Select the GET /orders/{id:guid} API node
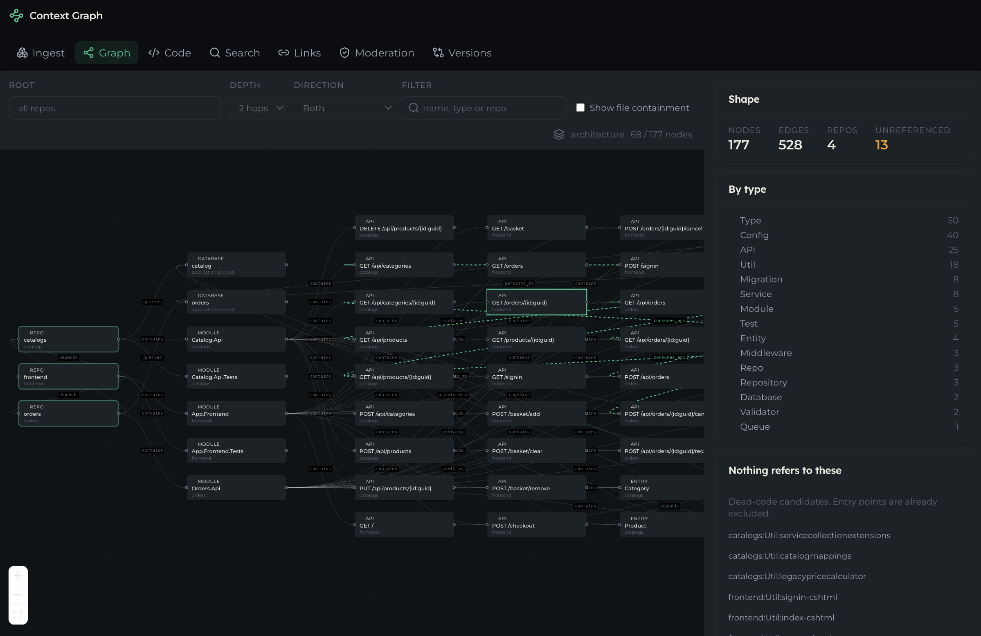 pos(536,302)
